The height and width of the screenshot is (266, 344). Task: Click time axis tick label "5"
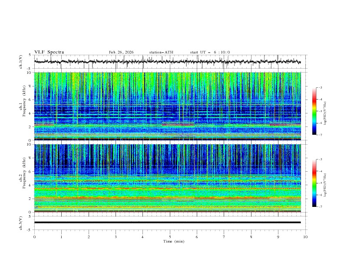[170, 237]
